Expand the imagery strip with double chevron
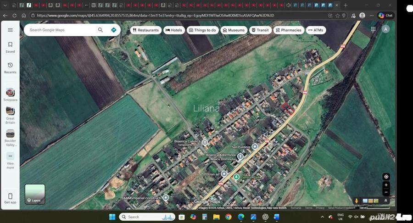Screen dimensions: 413x223 386,201
